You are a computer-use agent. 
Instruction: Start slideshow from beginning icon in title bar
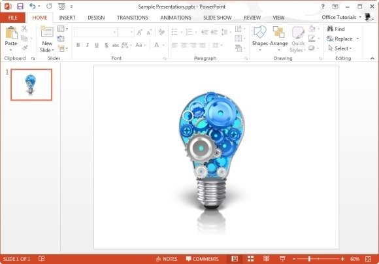pyautogui.click(x=61, y=7)
